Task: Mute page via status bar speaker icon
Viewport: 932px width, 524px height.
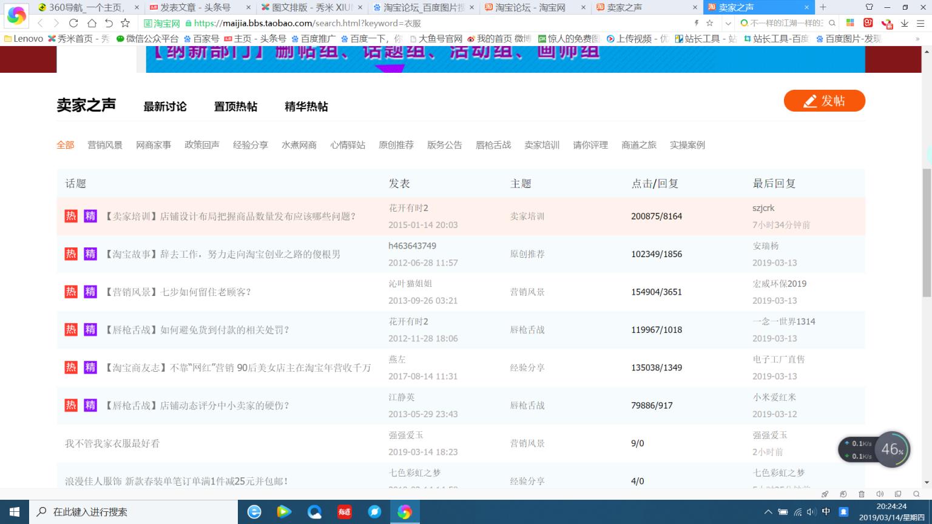Action: click(x=879, y=494)
